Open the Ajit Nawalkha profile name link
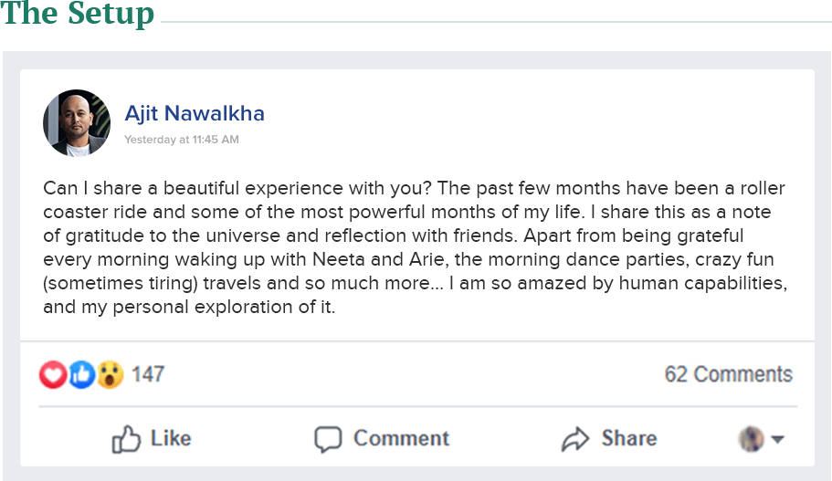Viewport: 832px width, 481px height. coord(195,113)
